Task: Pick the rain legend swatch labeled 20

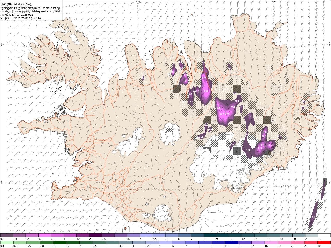Action: 297,242
